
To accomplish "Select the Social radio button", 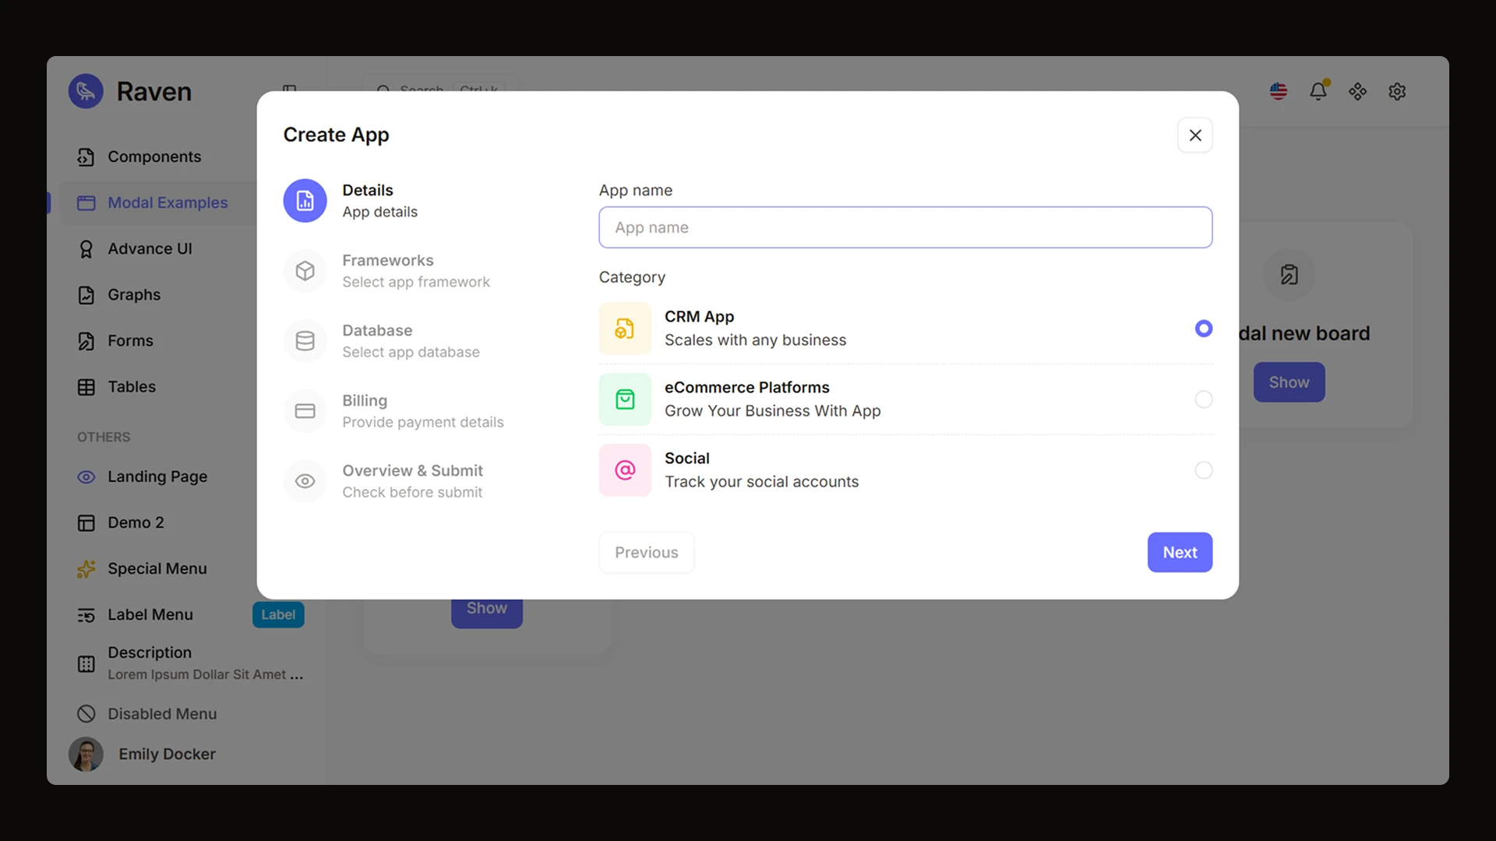I will (x=1204, y=470).
